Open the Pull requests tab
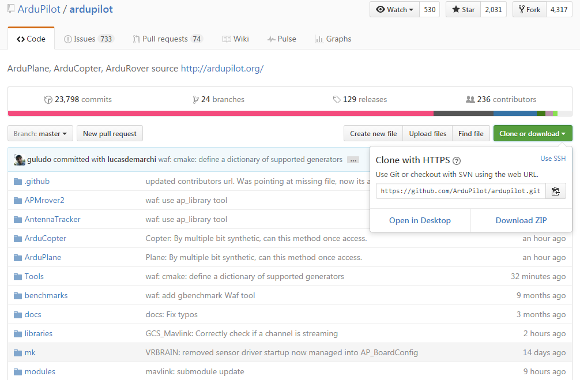The height and width of the screenshot is (380, 580). pyautogui.click(x=168, y=39)
